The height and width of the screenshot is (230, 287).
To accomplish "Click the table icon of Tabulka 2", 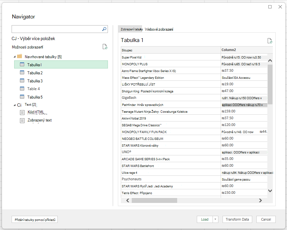I will click(x=22, y=73).
